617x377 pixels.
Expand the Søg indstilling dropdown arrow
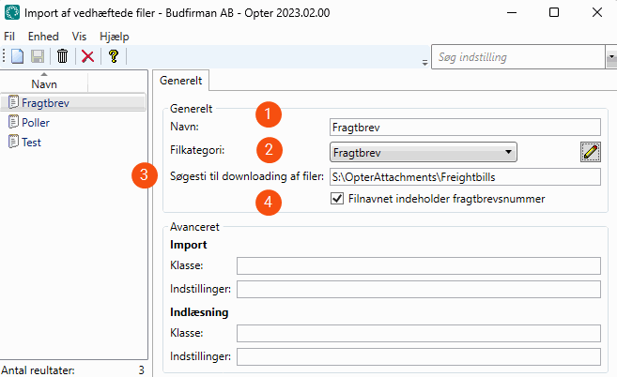(x=609, y=58)
